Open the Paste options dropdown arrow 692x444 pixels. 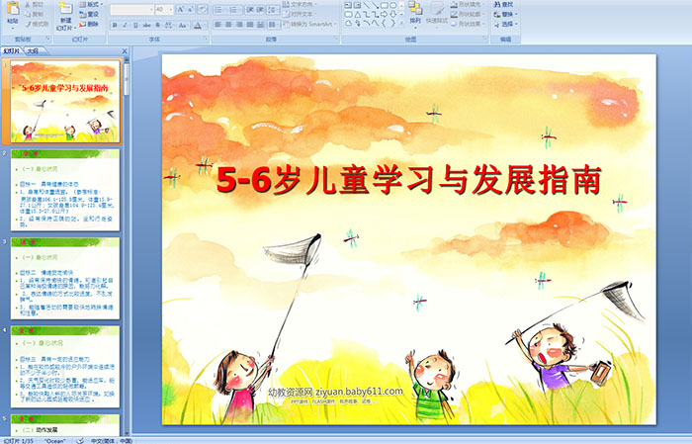[13, 29]
